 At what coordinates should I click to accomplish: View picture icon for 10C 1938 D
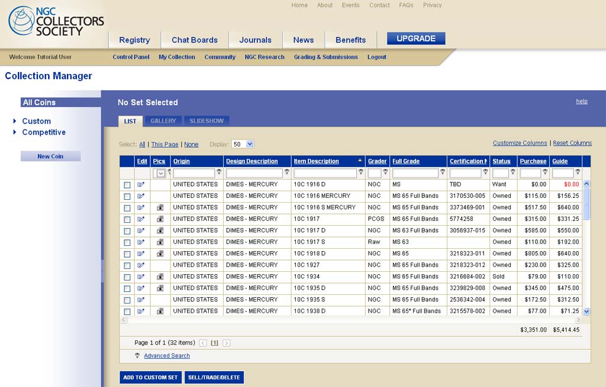(x=160, y=311)
